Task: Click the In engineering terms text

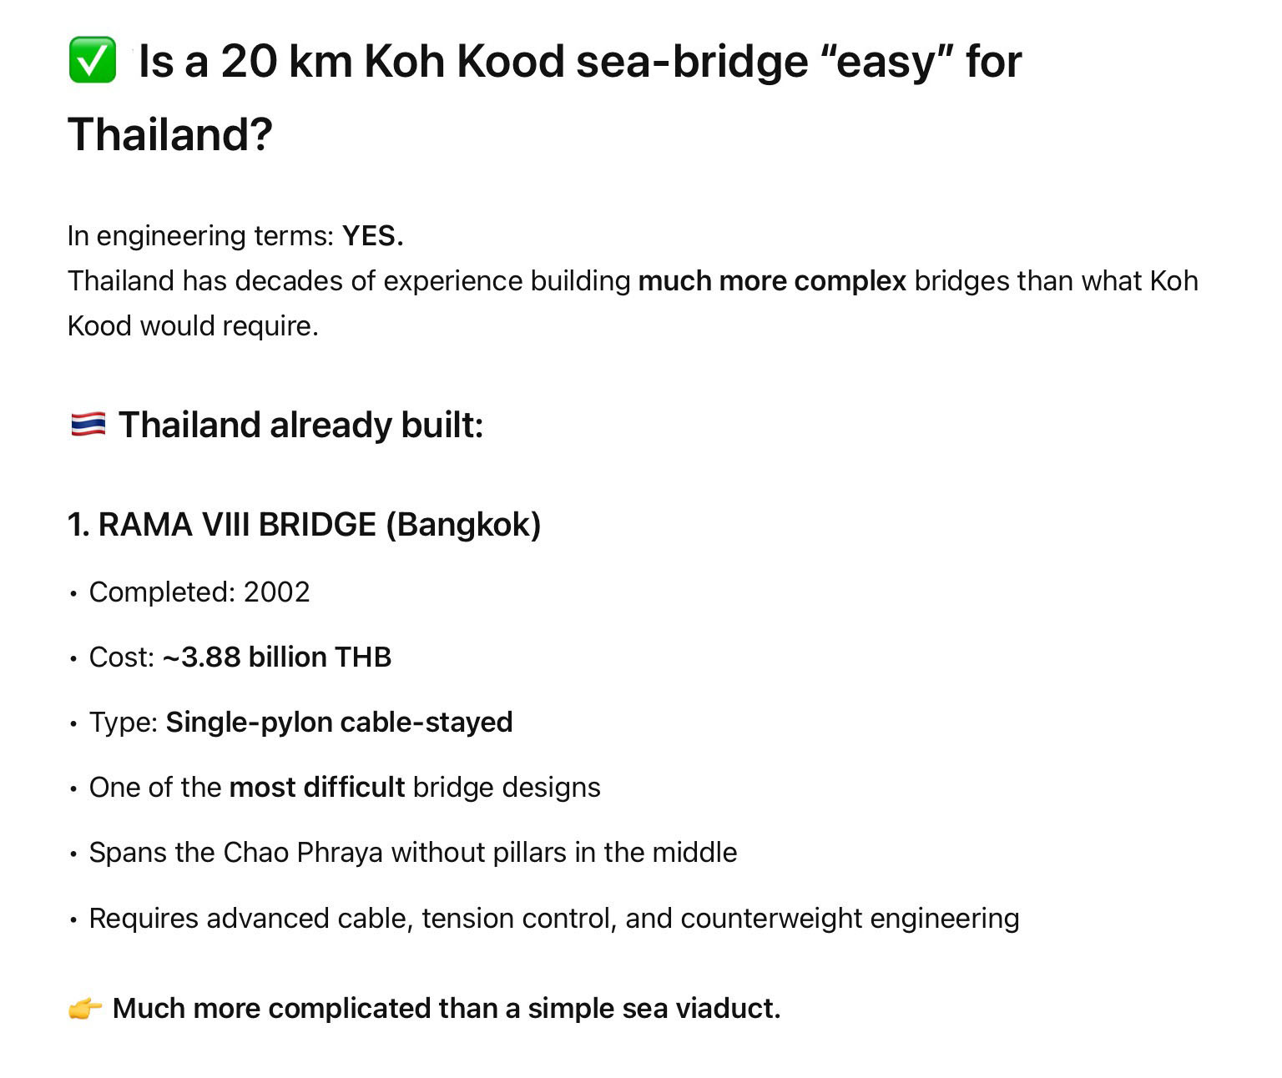Action: tap(200, 236)
